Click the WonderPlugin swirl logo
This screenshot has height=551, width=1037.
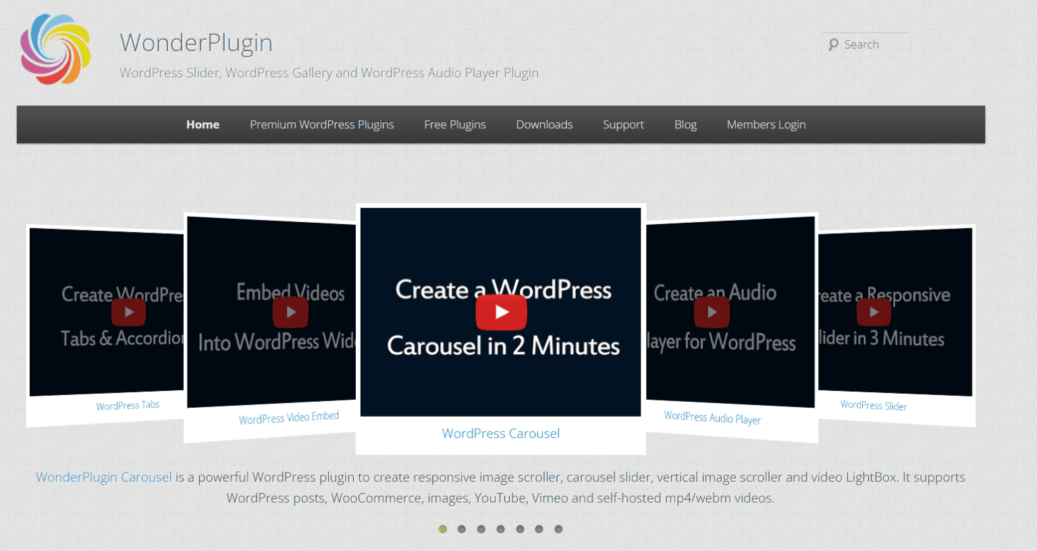pyautogui.click(x=55, y=49)
